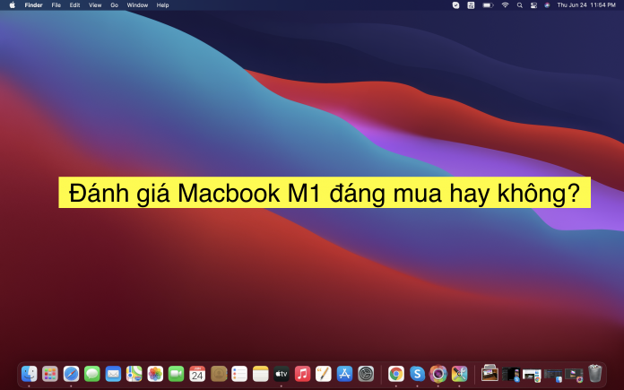Launch Safari from the dock

[71, 374]
